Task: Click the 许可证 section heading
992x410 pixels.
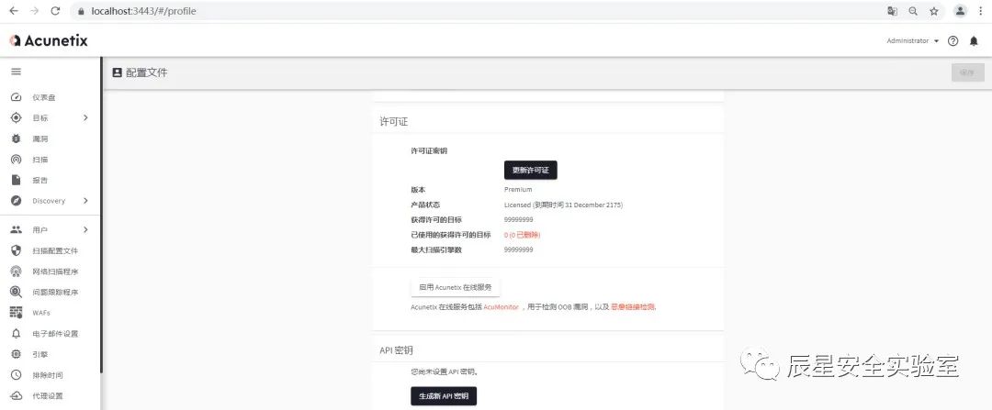Action: [393, 121]
